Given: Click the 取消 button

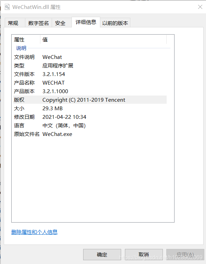Looking at the screenshot, I should pyautogui.click(x=144, y=254).
